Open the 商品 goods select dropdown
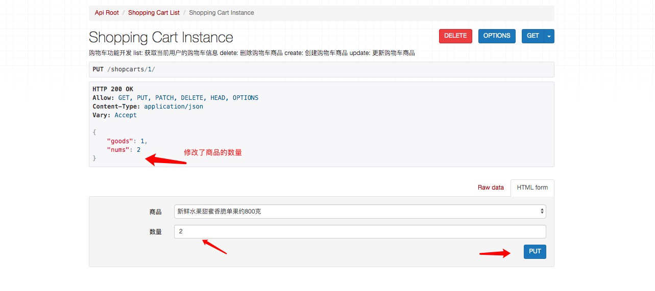Image resolution: width=655 pixels, height=291 pixels. click(360, 211)
